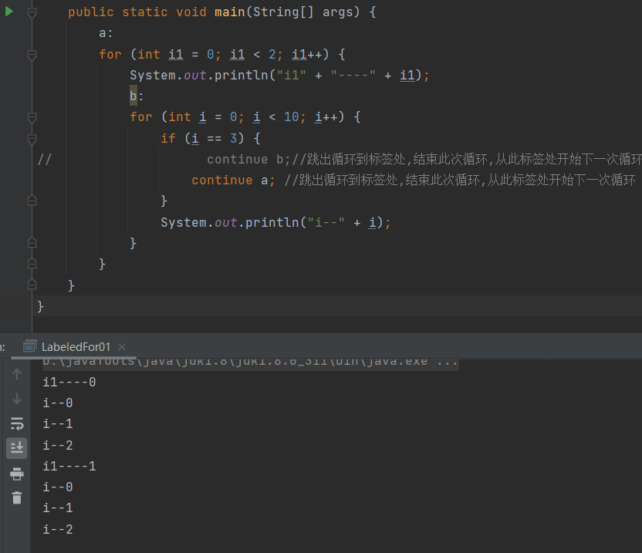Click Down the stack trace arrow

pos(17,398)
